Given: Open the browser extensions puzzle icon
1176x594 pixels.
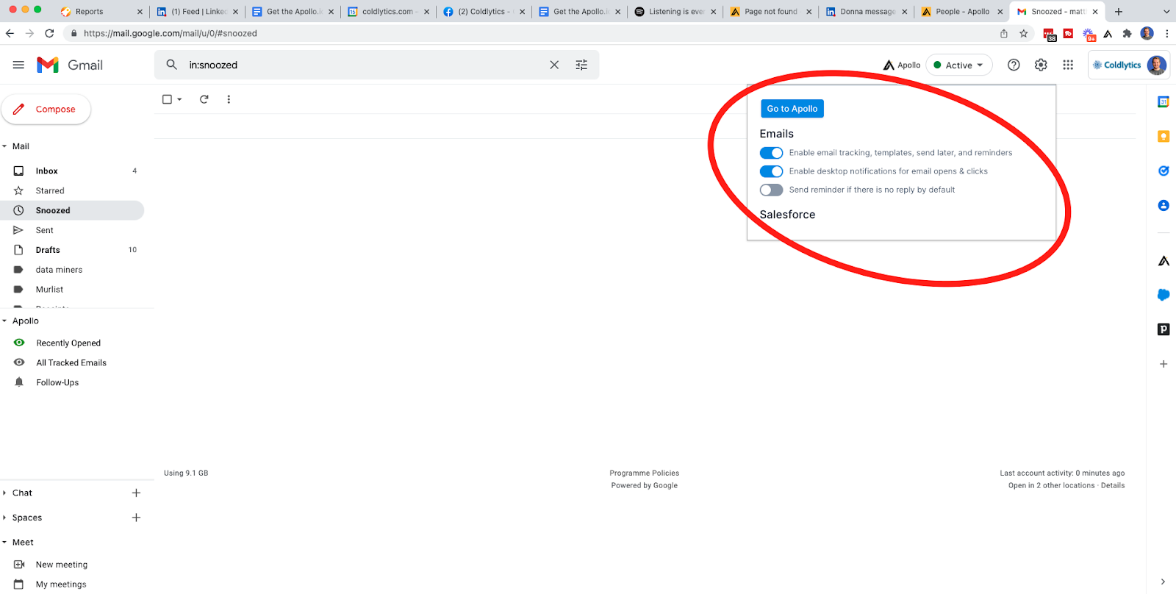Looking at the screenshot, I should tap(1127, 33).
